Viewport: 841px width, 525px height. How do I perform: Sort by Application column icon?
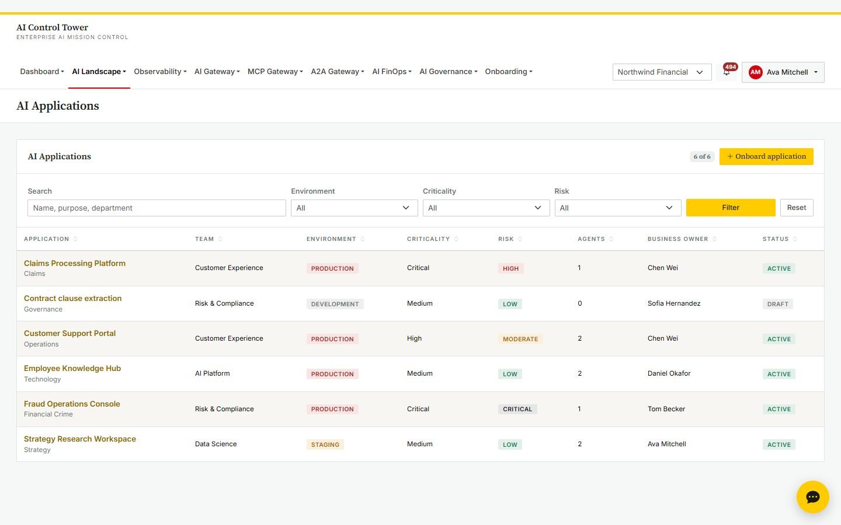[x=75, y=239]
